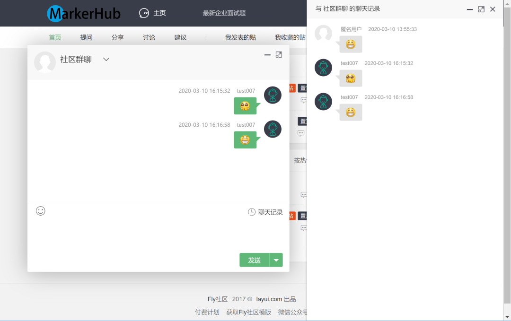Minimize the 社区群聊 chat window
The width and height of the screenshot is (511, 321).
267,55
